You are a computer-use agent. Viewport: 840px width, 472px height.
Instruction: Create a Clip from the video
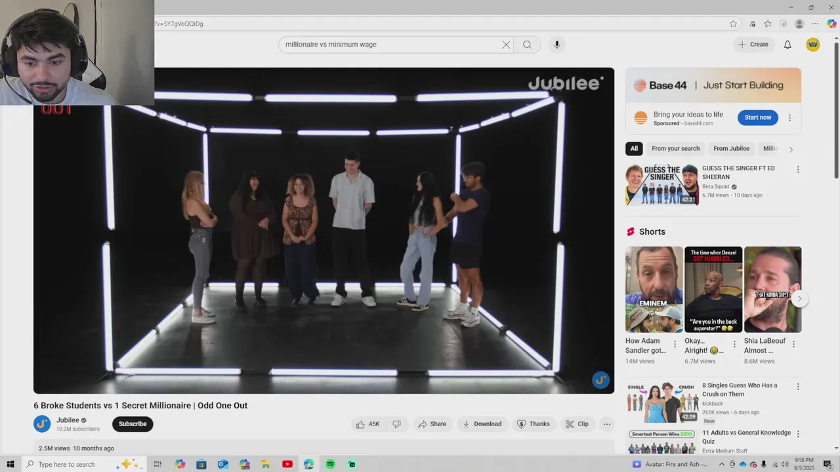[x=577, y=424]
